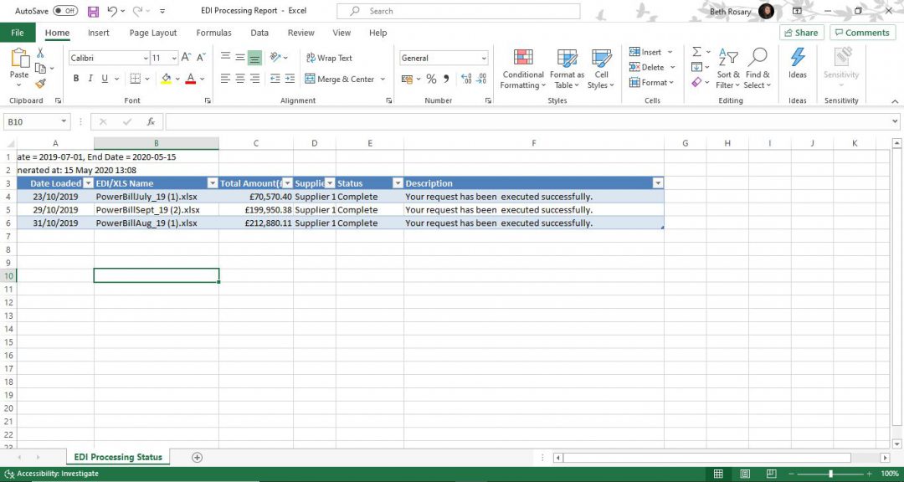Switch to the Formulas ribbon tab
This screenshot has width=904, height=482.
tap(213, 33)
